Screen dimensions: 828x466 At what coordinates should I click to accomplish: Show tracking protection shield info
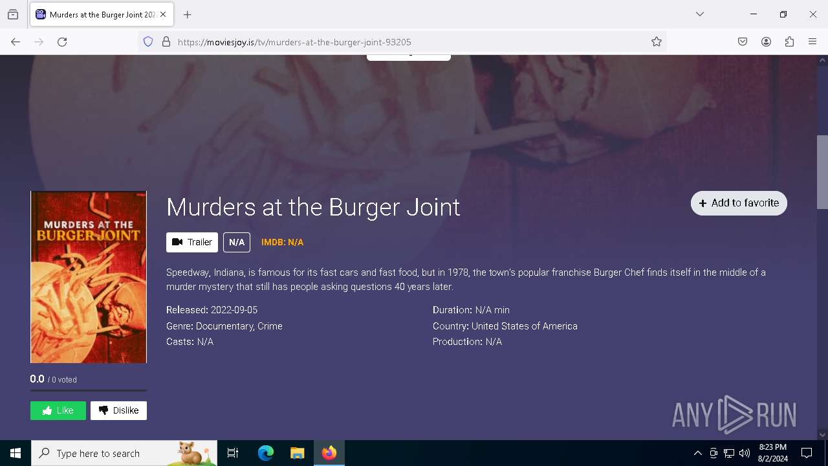[x=148, y=42]
